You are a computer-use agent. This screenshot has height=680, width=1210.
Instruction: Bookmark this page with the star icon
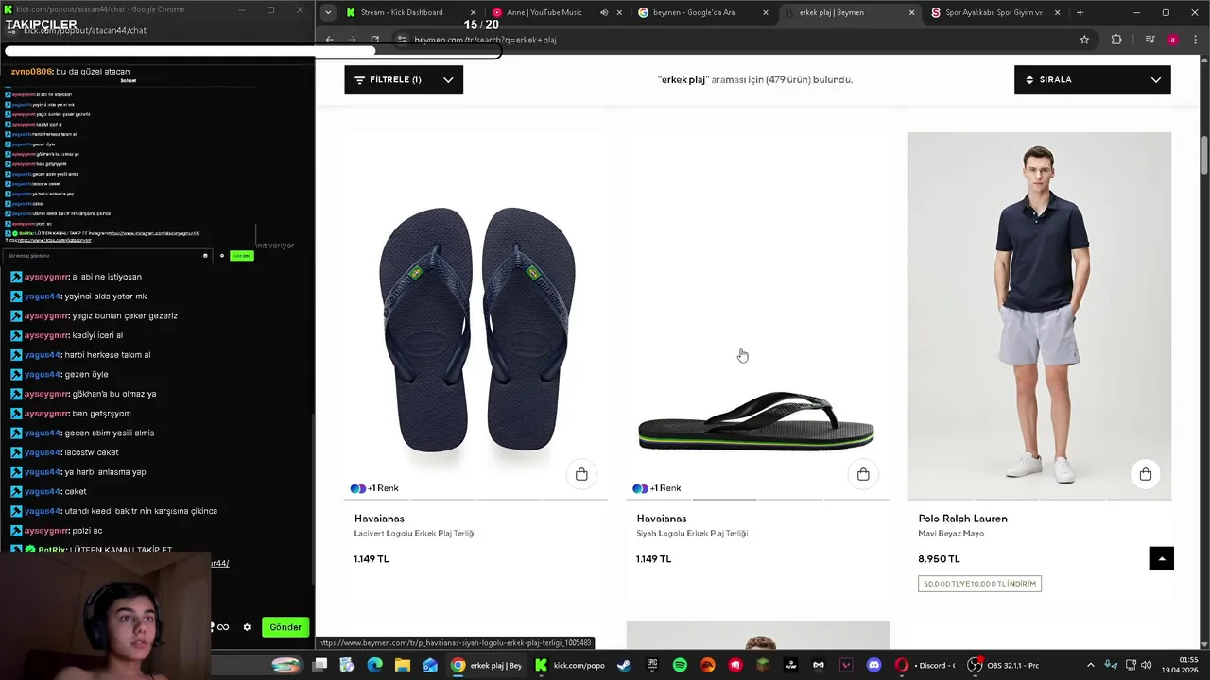coord(1084,40)
